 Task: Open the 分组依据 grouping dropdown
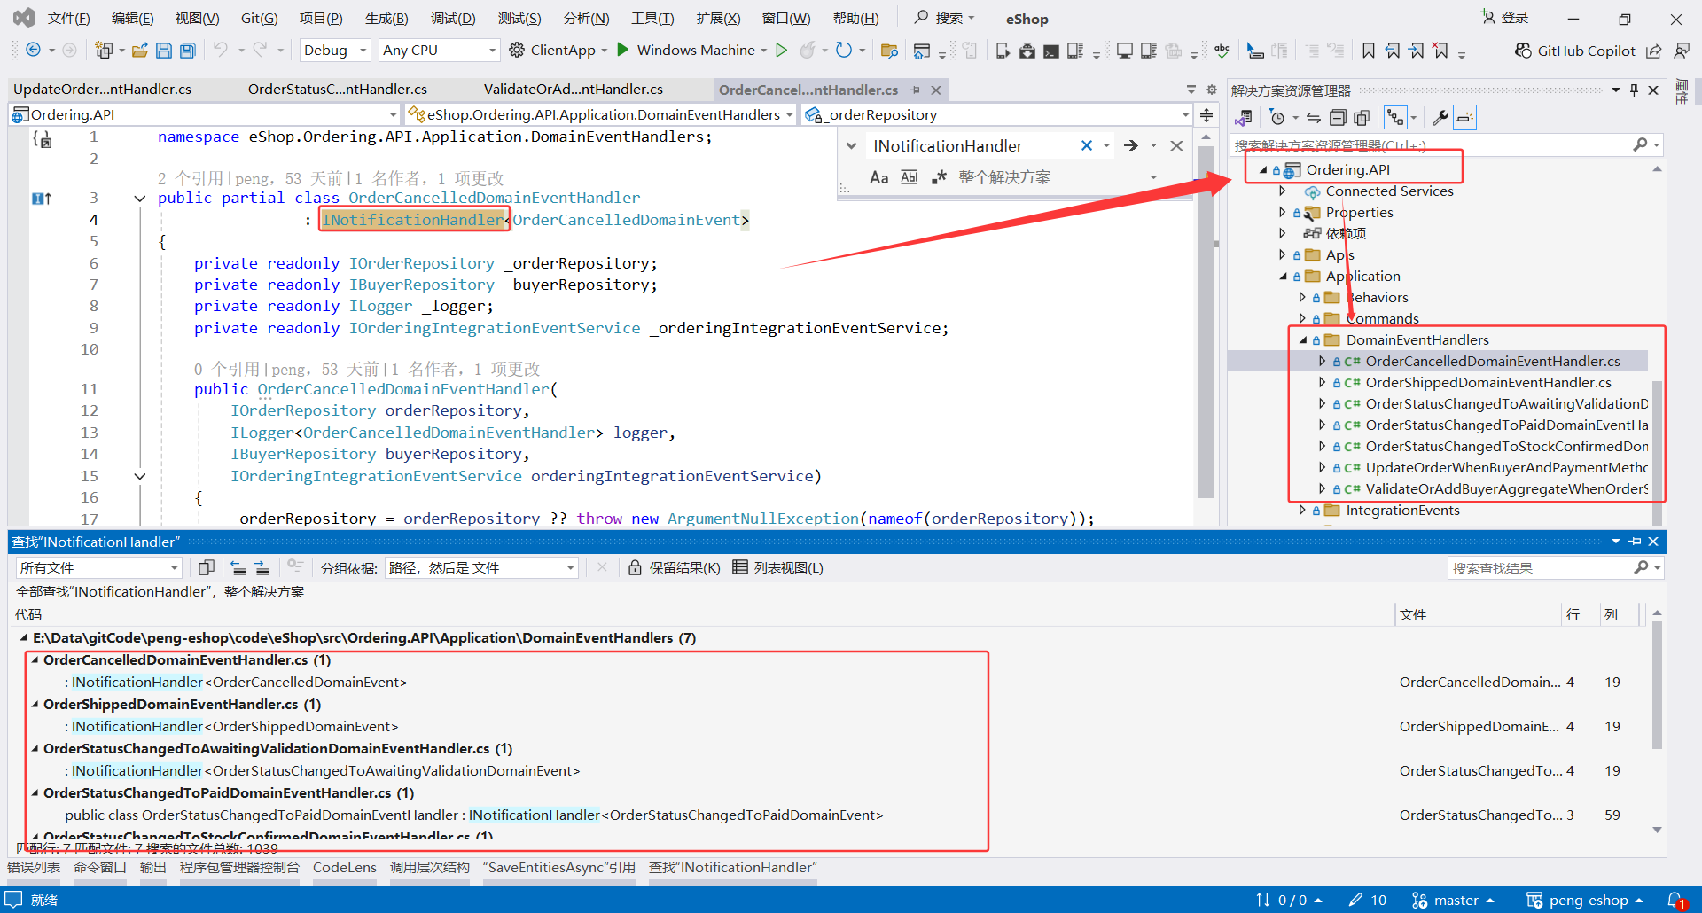(x=482, y=568)
